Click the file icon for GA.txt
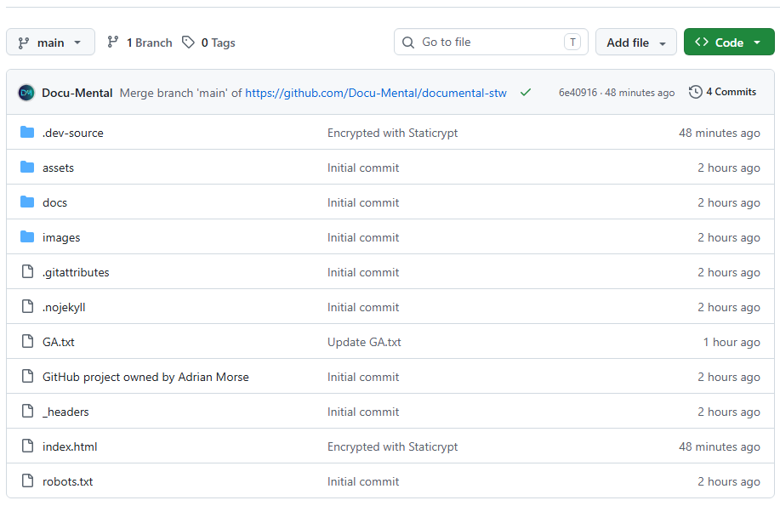Screen dimensions: 780x506 [x=28, y=341]
